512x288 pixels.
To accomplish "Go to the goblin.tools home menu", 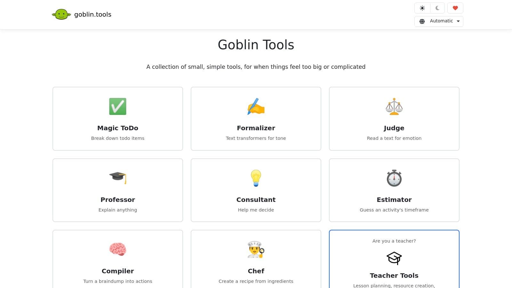I will 92,14.
